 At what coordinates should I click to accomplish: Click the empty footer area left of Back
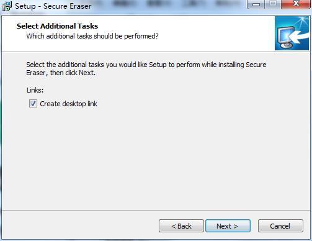79,225
